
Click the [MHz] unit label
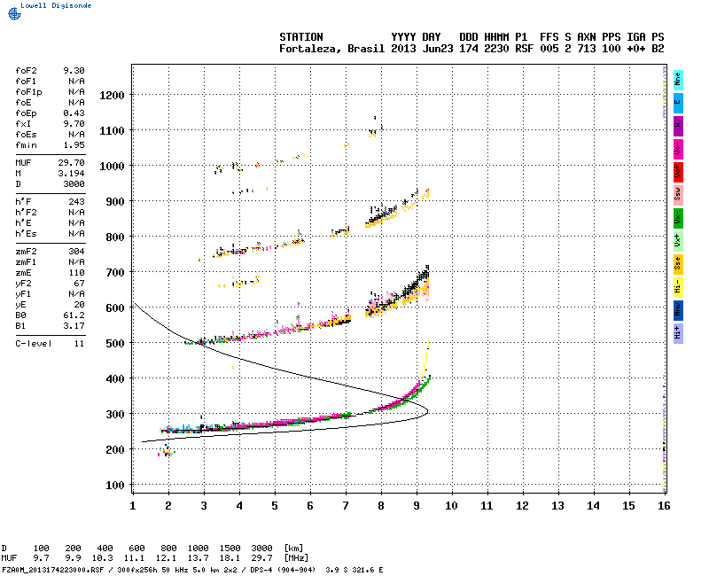coord(296,558)
